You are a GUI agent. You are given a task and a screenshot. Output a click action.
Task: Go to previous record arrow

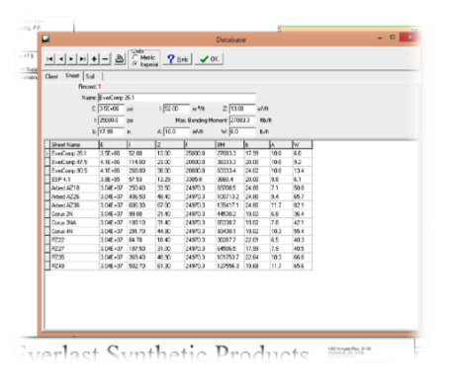60,59
